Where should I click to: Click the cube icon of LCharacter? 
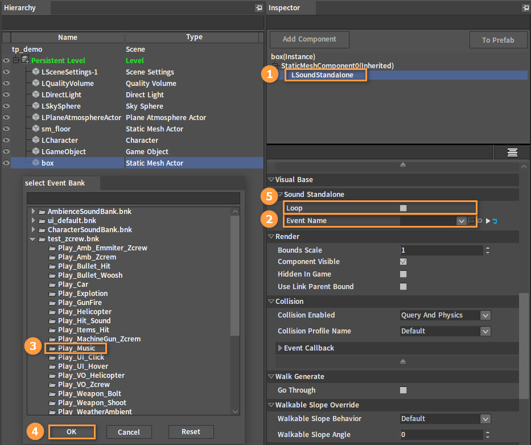[x=35, y=140]
